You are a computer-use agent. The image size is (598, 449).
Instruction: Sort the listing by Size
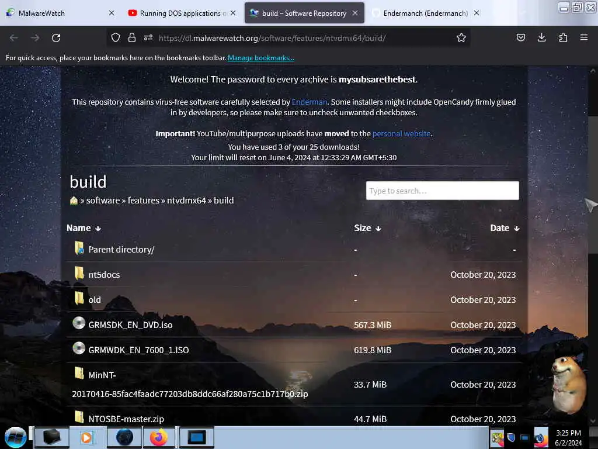point(367,228)
